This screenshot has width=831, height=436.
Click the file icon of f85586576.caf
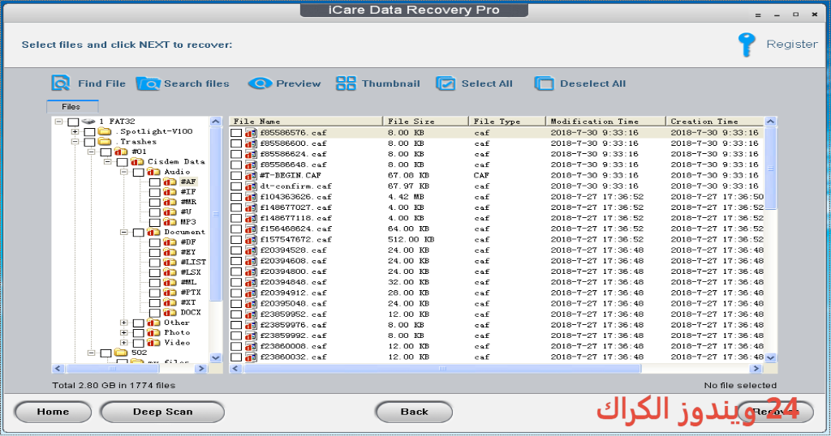click(251, 133)
